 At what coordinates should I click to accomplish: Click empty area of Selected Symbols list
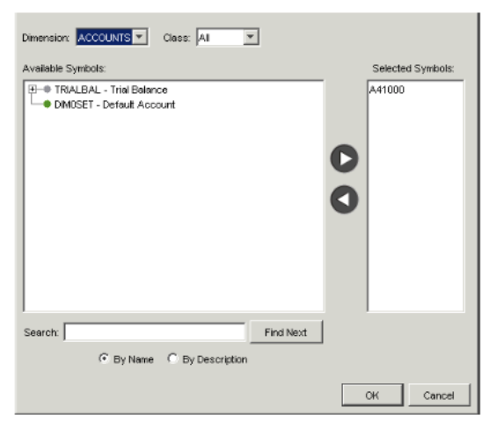click(416, 202)
